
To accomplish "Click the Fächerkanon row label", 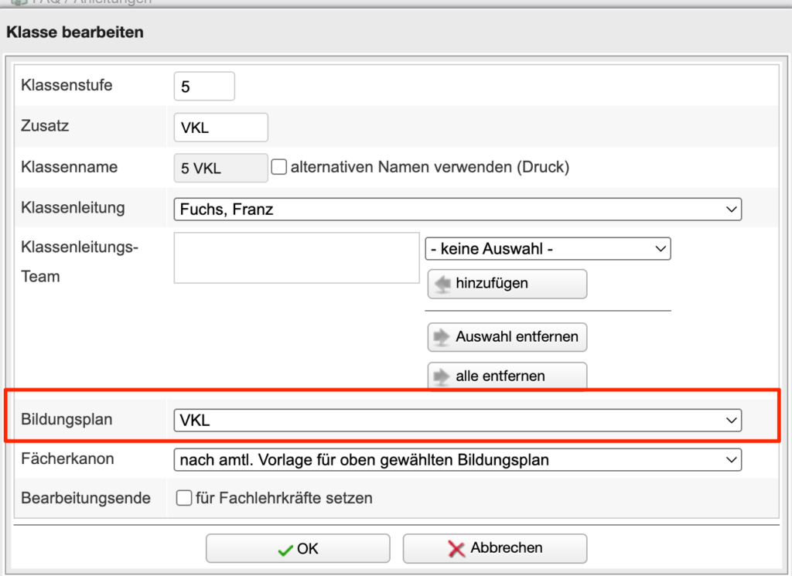I will click(x=67, y=459).
